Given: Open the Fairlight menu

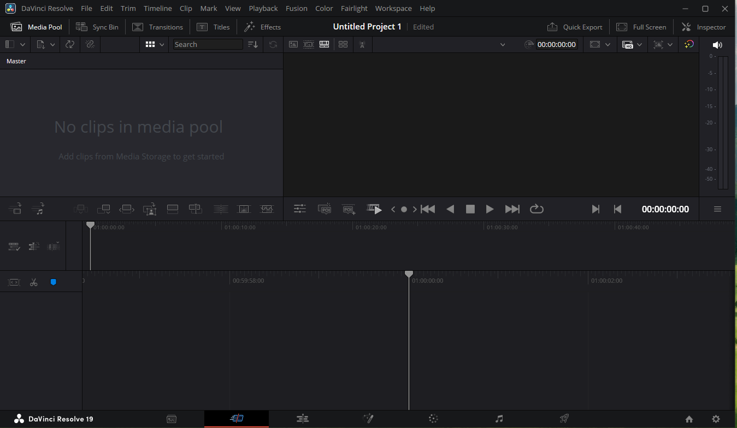Looking at the screenshot, I should 354,8.
